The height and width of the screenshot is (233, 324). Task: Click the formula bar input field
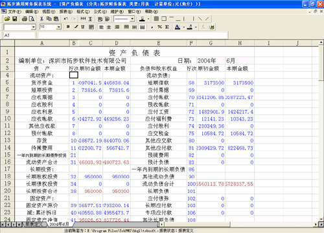tap(133, 35)
